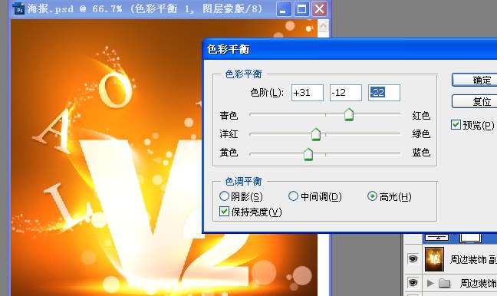Click the layer mask thumbnail of color balance layer
497x296 pixels.
470,238
